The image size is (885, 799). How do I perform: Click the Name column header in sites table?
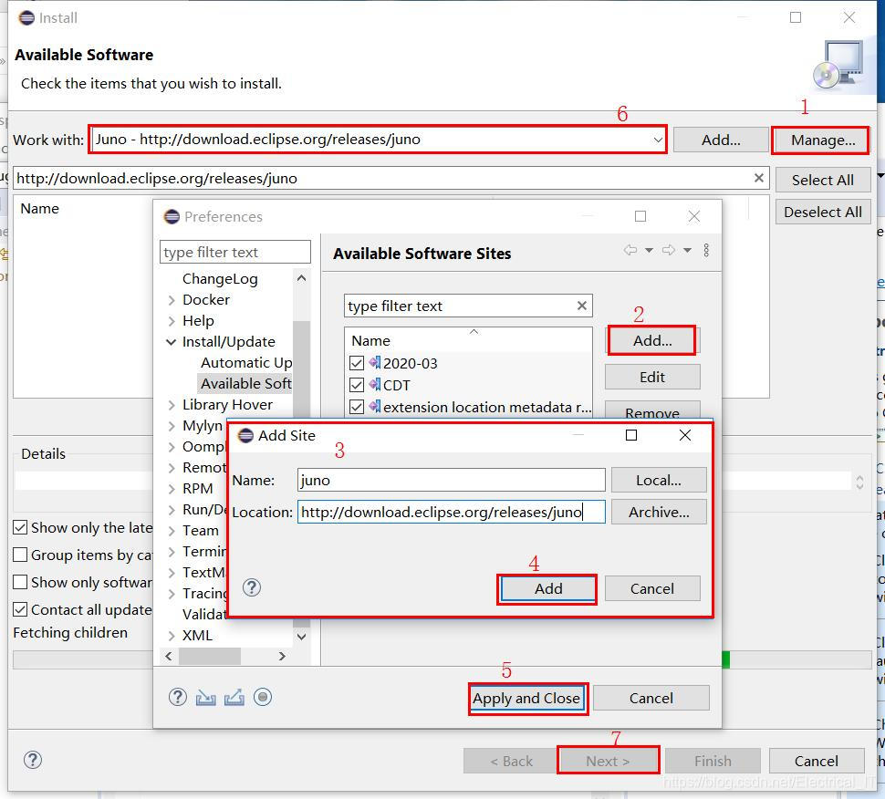tap(468, 340)
